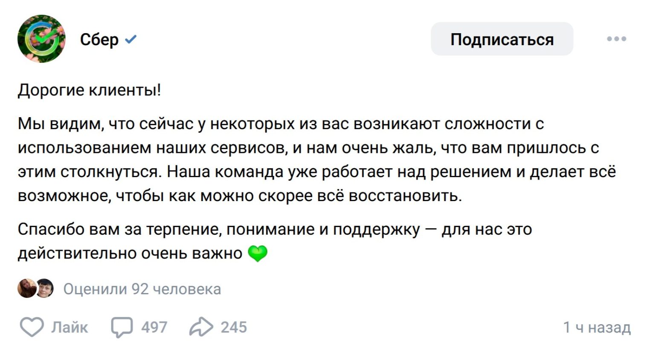The image size is (650, 351).
Task: Open the Сбер community page by its name
Action: (x=98, y=39)
